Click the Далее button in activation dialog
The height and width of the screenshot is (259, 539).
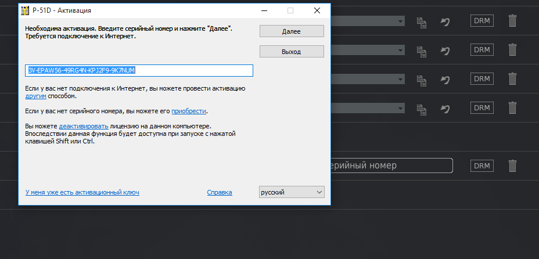[x=292, y=31]
